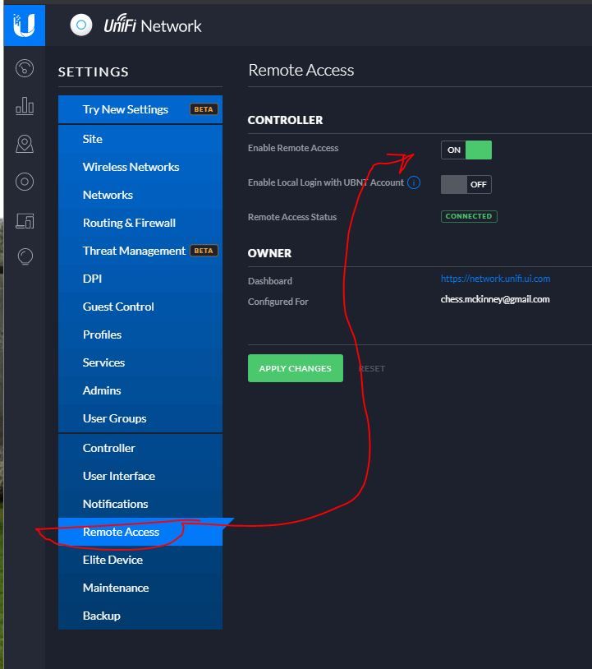
Task: Click the Reset button
Action: click(x=372, y=368)
